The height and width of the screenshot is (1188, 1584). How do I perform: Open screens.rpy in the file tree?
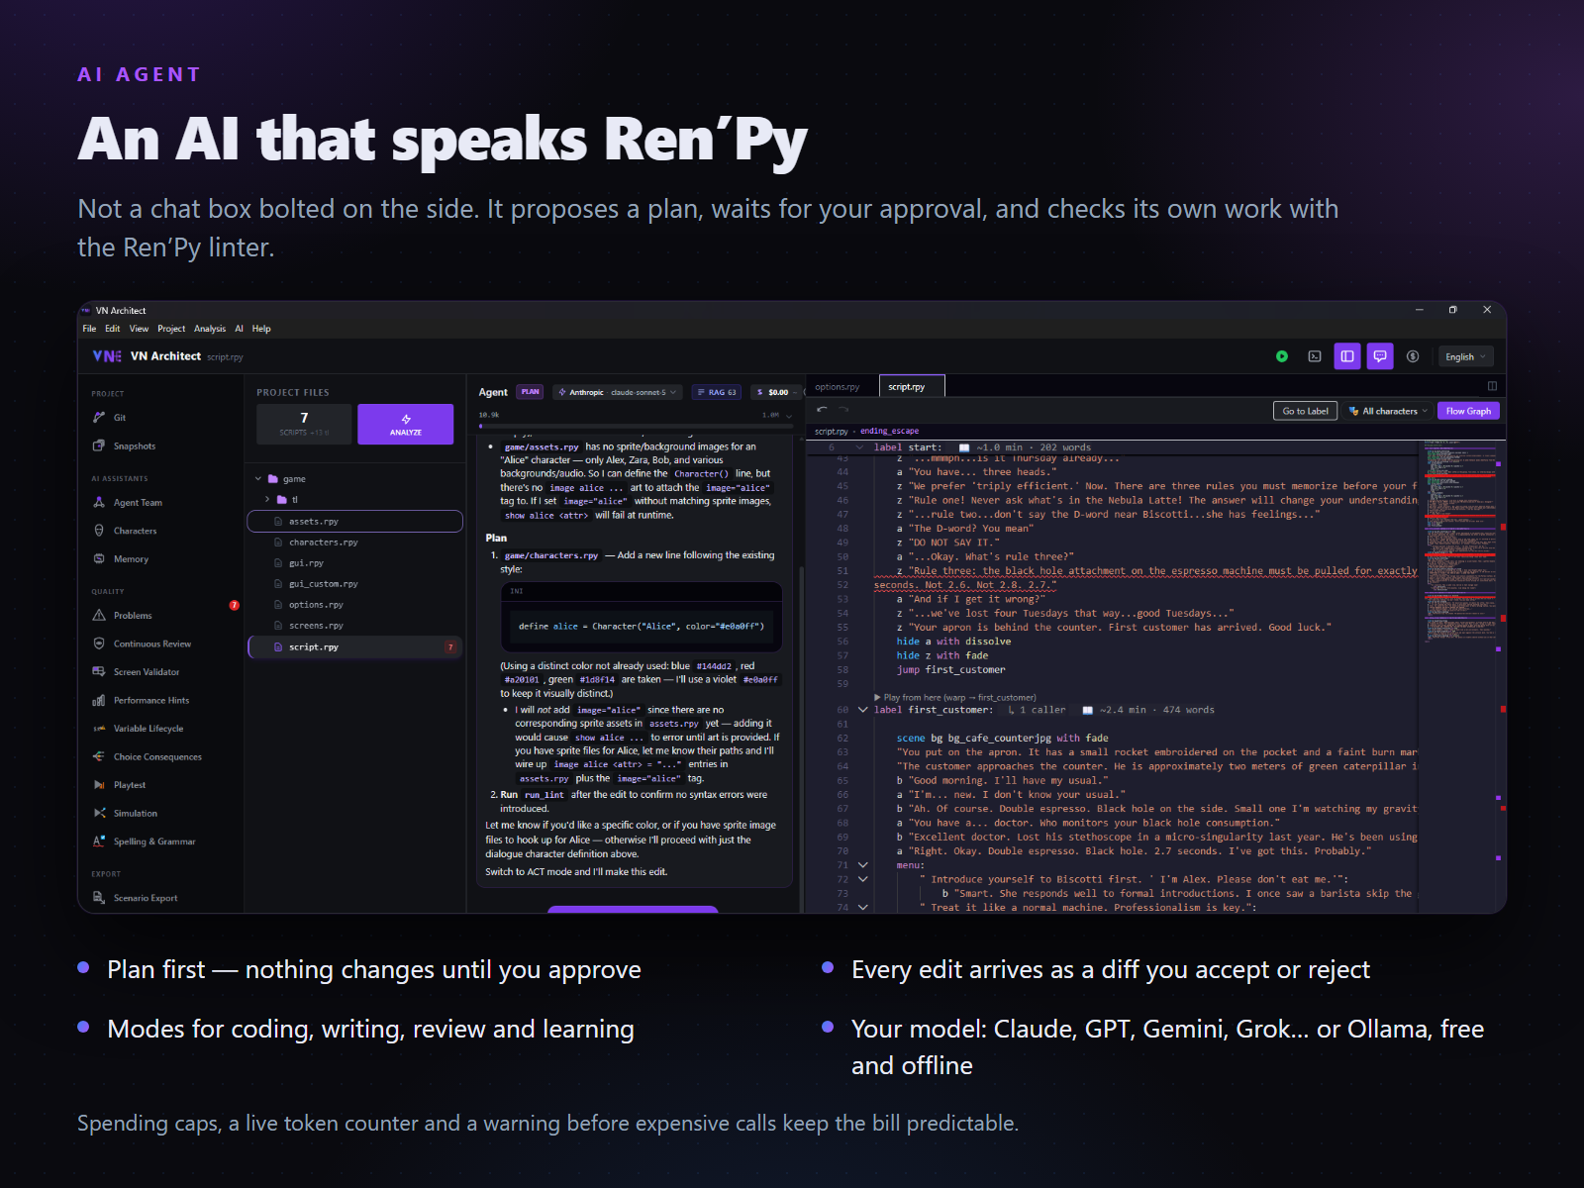354,626
